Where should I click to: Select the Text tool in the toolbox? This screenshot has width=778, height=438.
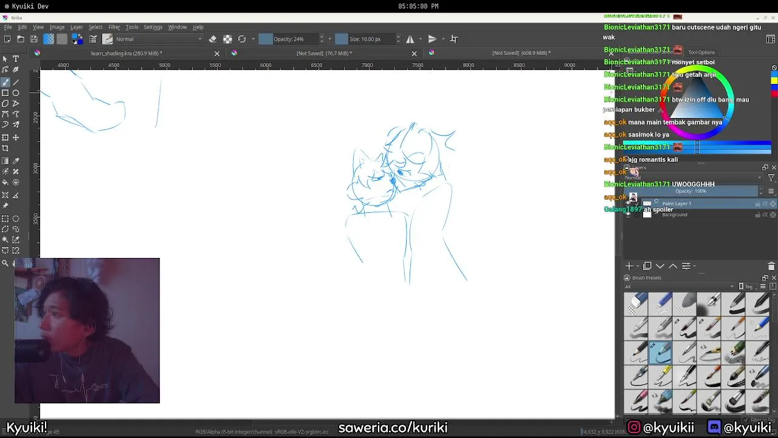(16, 59)
